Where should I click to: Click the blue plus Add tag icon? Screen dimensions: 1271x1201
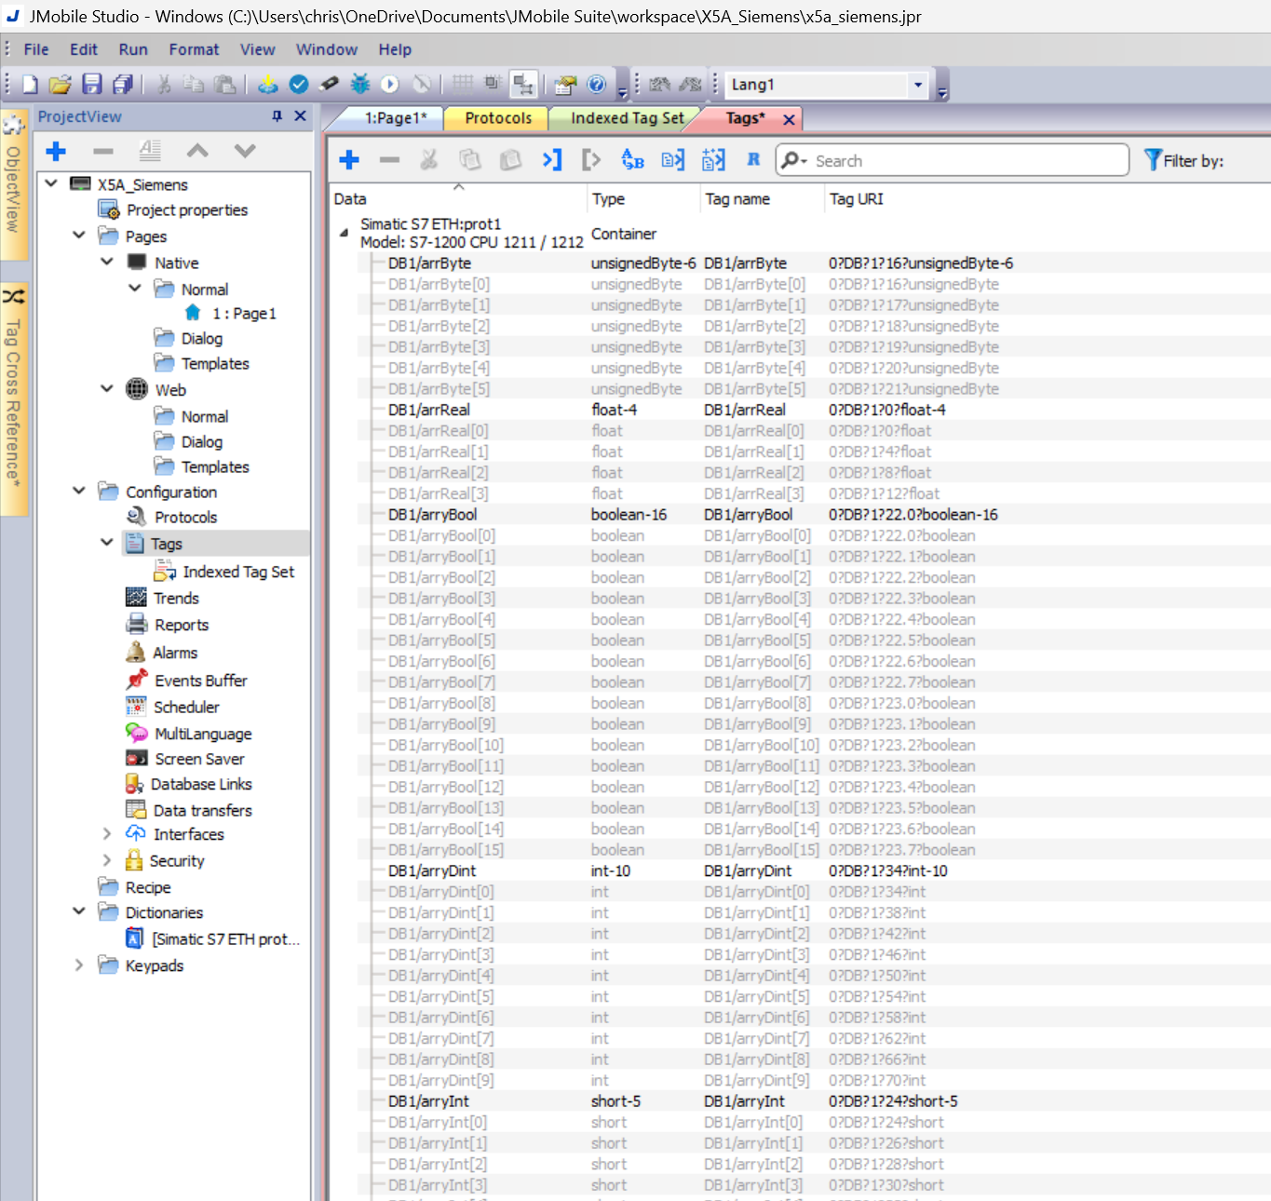tap(349, 160)
